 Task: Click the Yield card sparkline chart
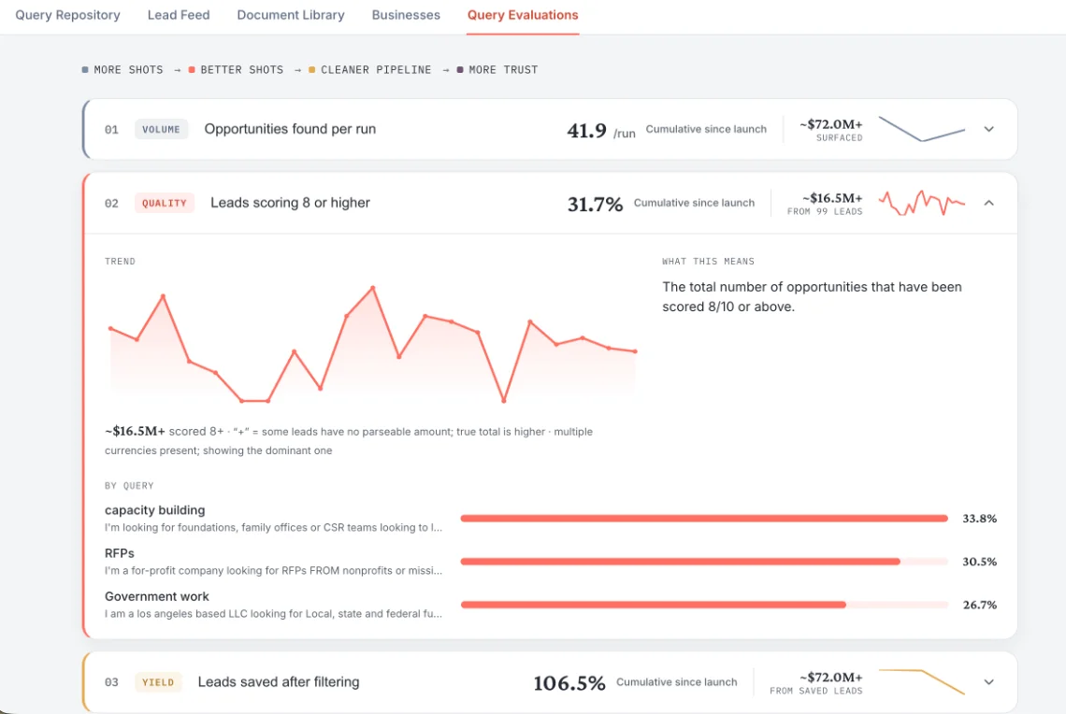(922, 682)
